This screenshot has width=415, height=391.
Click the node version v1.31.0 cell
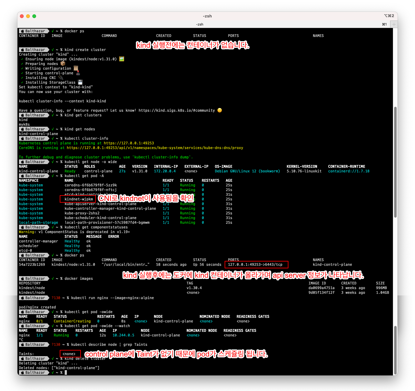140,171
